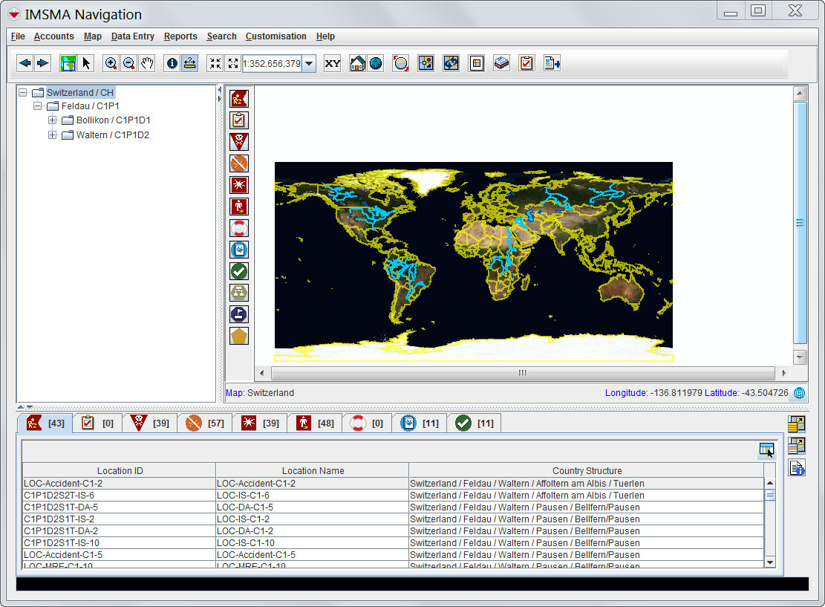Click the green checkmark icon beside map
The image size is (825, 607).
pyautogui.click(x=239, y=271)
